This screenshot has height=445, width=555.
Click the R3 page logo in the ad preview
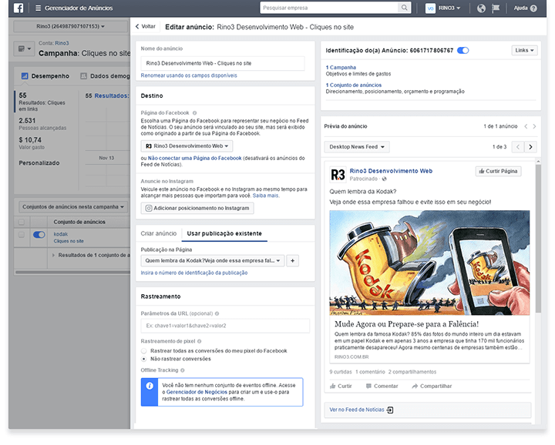(x=338, y=175)
